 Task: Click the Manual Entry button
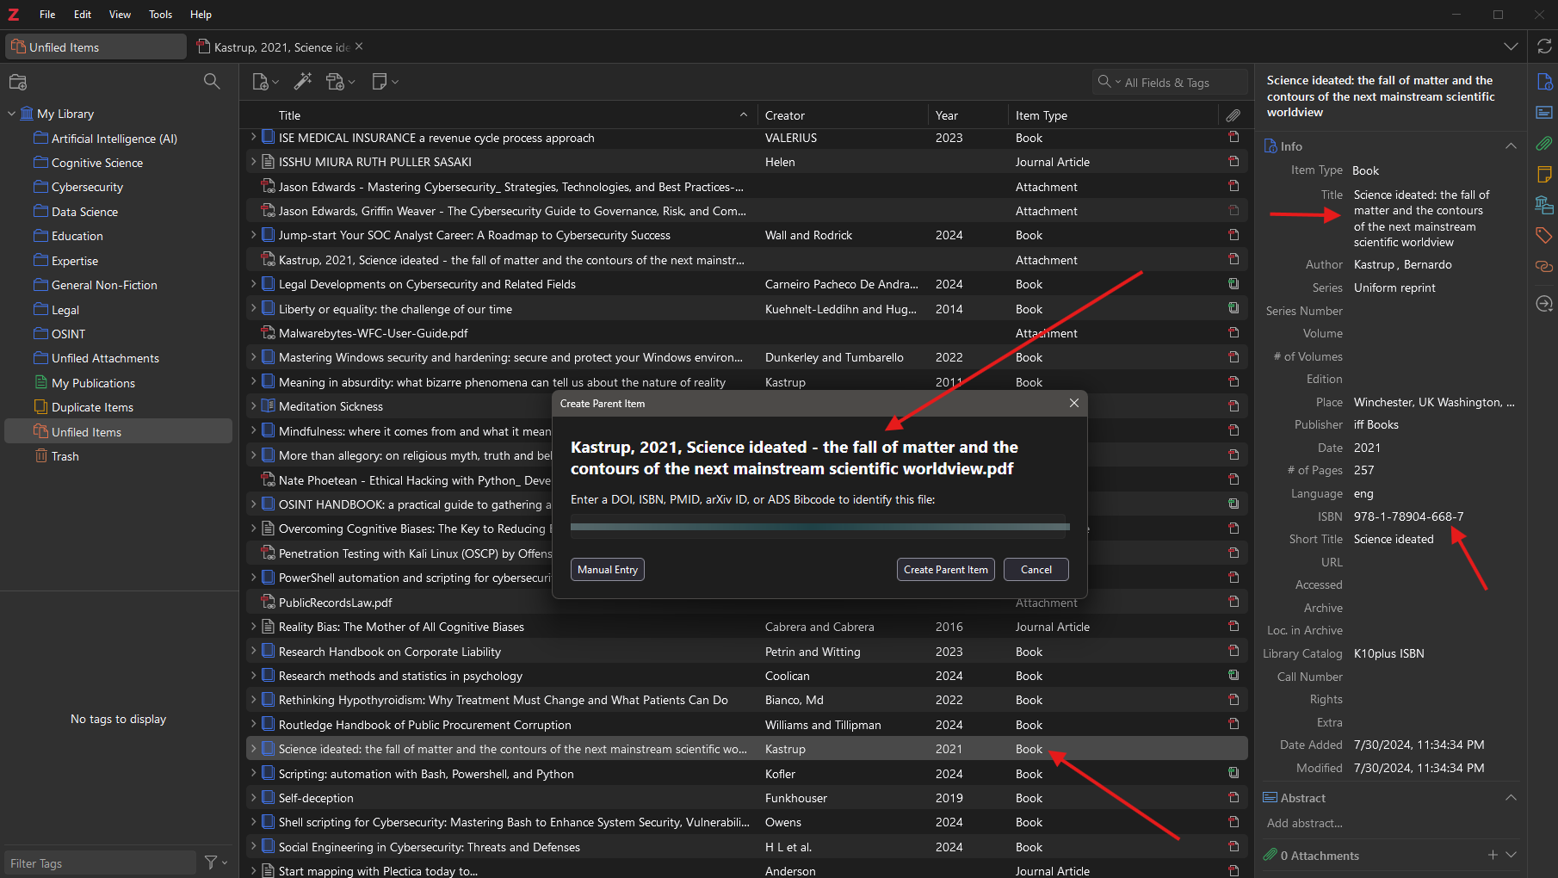608,569
